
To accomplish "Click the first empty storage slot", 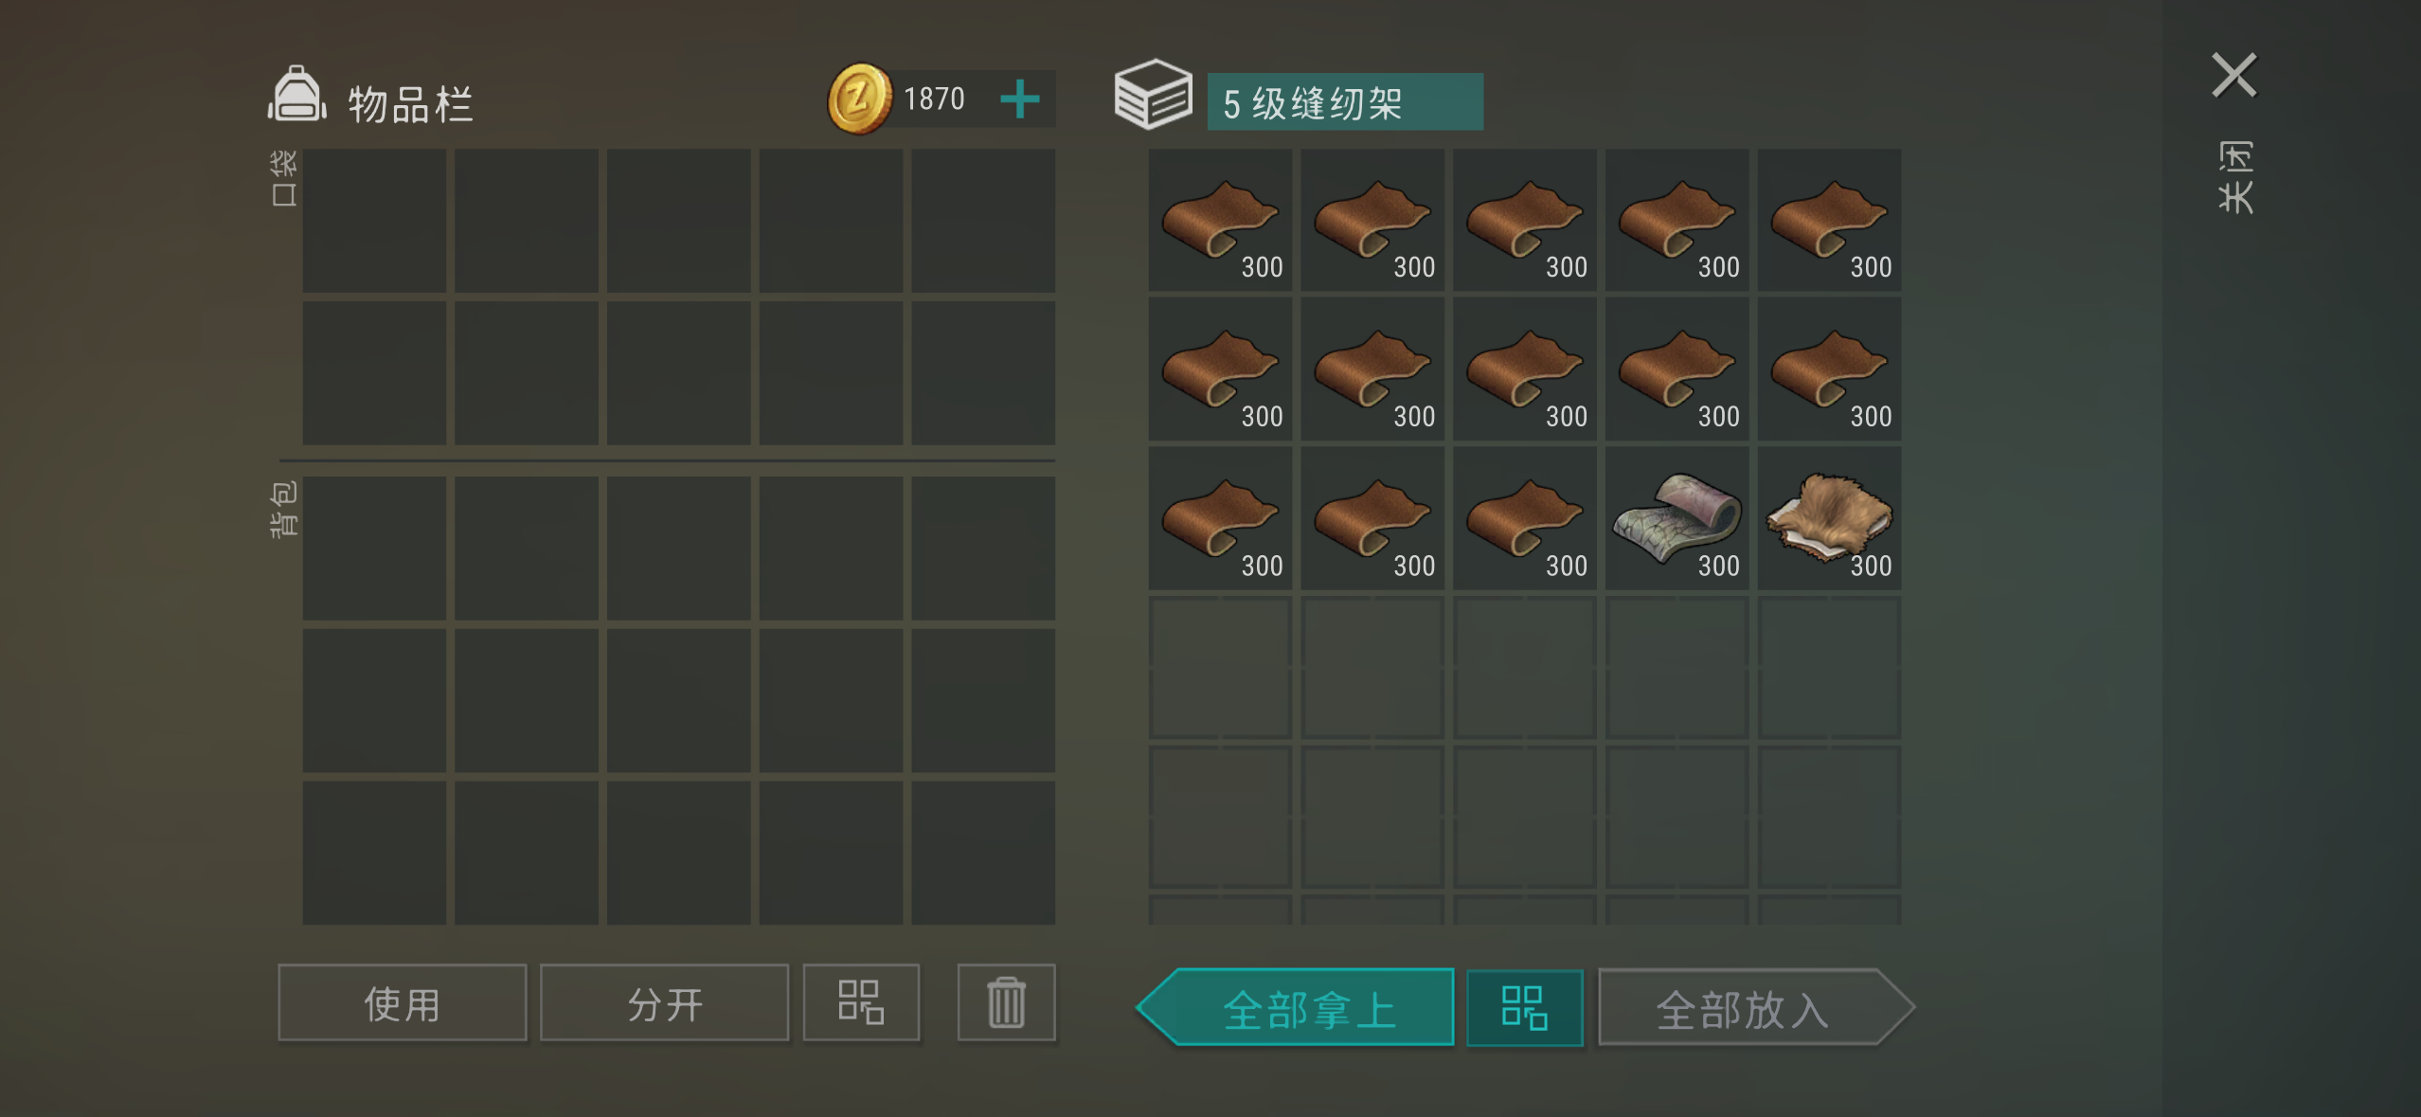I will (1220, 667).
